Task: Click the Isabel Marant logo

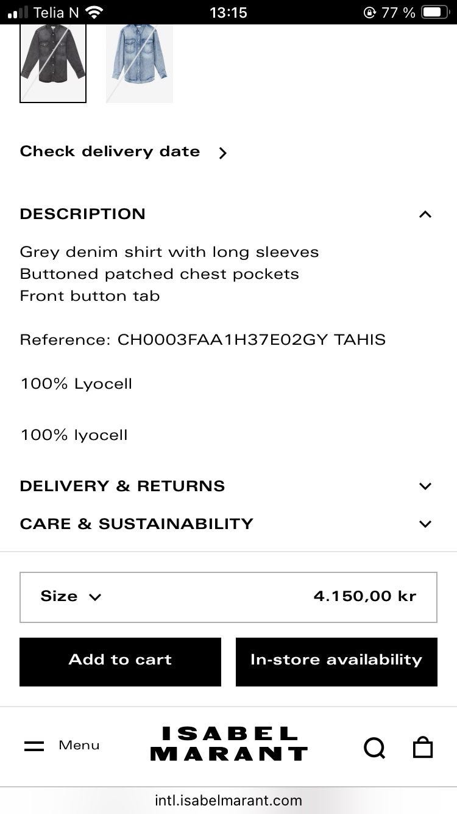Action: [x=228, y=744]
